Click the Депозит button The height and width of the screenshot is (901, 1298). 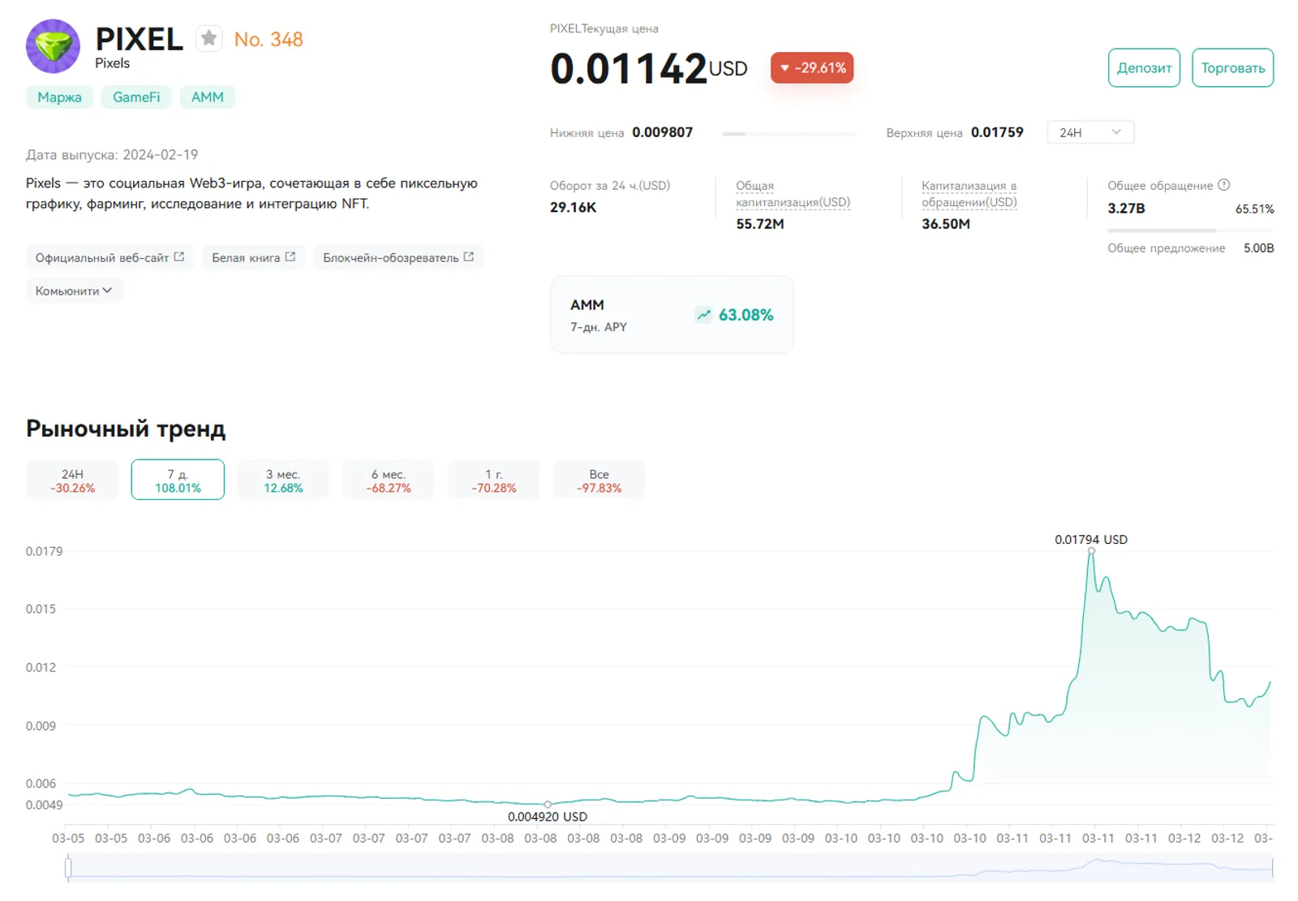[x=1144, y=68]
